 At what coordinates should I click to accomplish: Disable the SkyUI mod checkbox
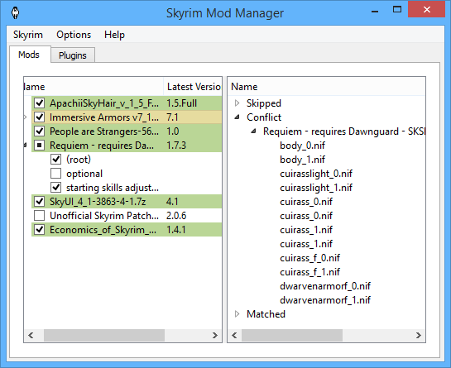tap(40, 202)
